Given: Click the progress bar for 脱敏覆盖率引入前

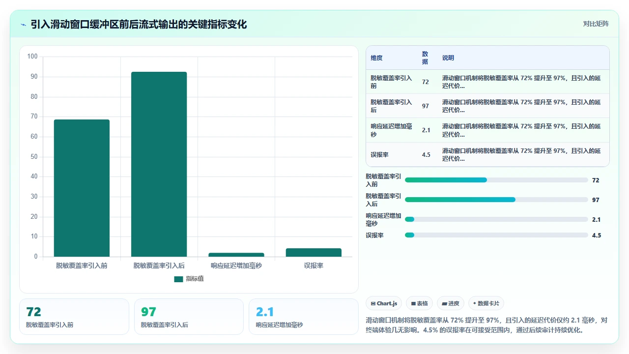Looking at the screenshot, I should pyautogui.click(x=496, y=180).
